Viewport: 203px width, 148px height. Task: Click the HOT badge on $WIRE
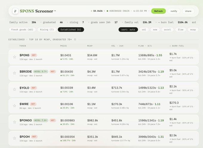tap(33, 104)
